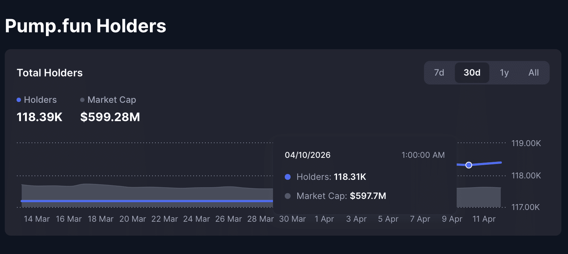Toggle the Market Cap series legend dot
The width and height of the screenshot is (568, 254).
[x=82, y=99]
